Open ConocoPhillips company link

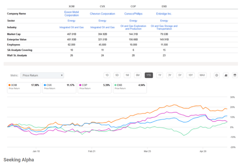pyautogui.click(x=133, y=14)
